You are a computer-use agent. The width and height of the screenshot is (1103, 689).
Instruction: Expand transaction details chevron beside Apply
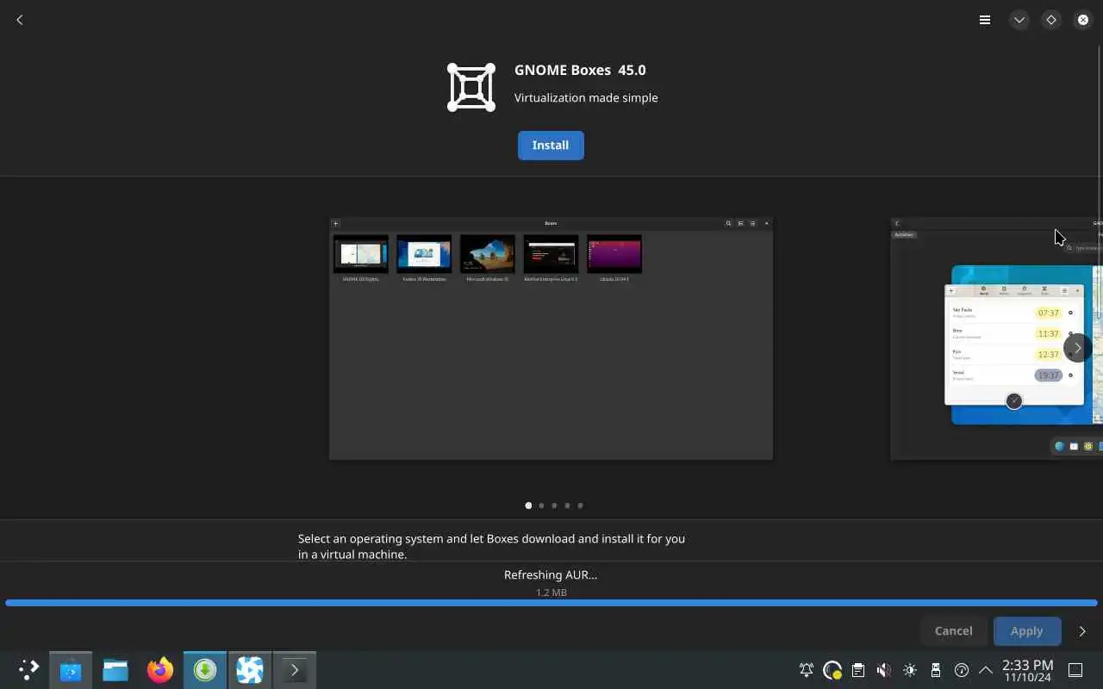click(1082, 631)
